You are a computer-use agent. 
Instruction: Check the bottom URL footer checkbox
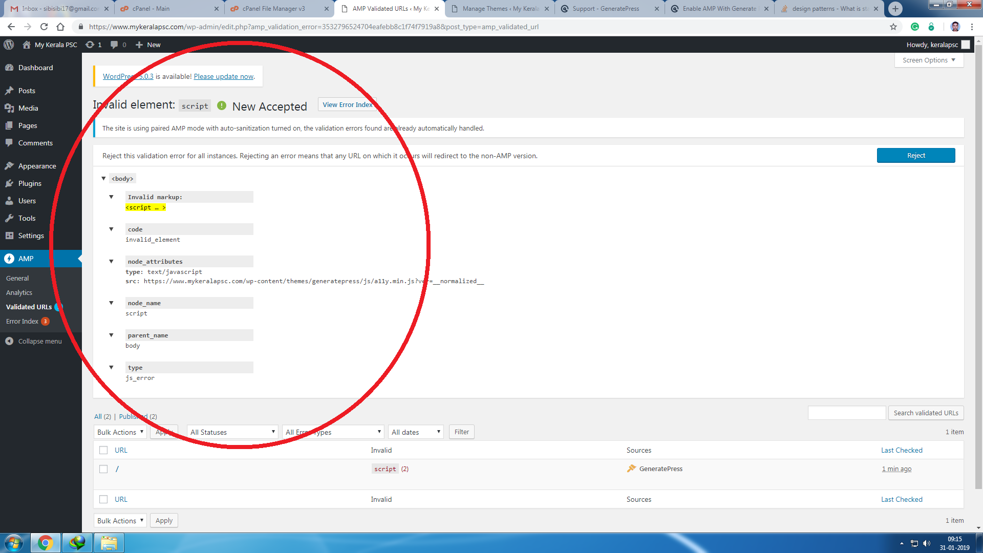click(x=103, y=499)
